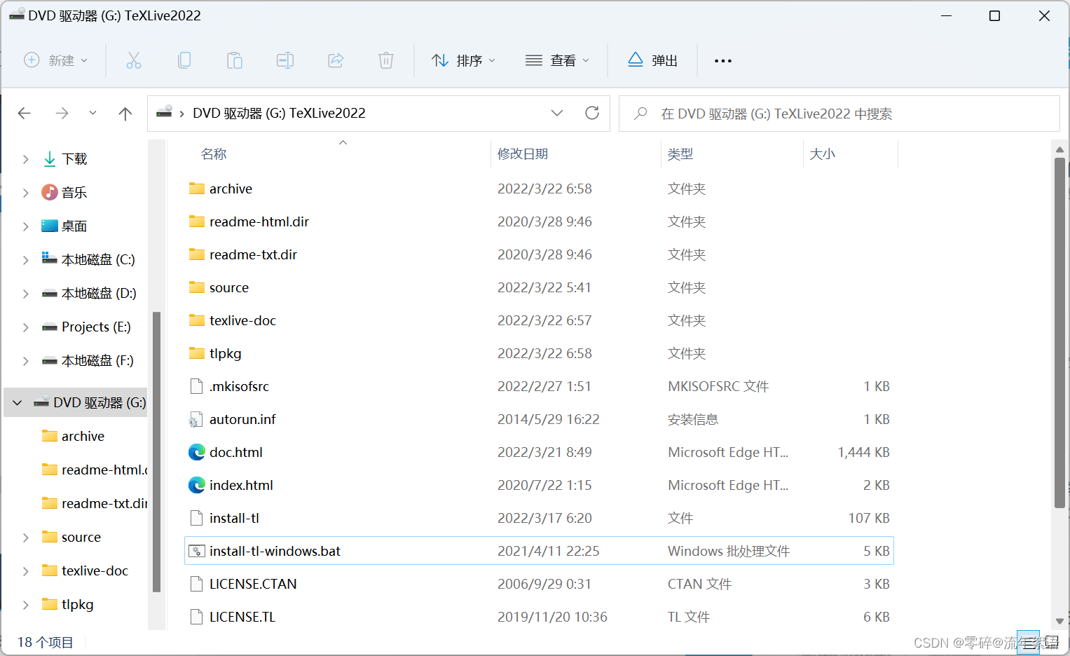The image size is (1070, 656).
Task: Expand the 本地磁盘 (C:) tree node
Action: (25, 259)
